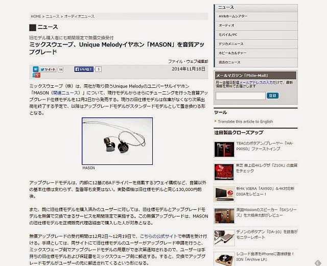327x266 pixels.
Task: Select デジカメニュース in the news menu
Action: pyautogui.click(x=256, y=44)
